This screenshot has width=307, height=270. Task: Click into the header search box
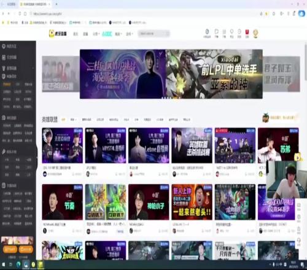(154, 34)
